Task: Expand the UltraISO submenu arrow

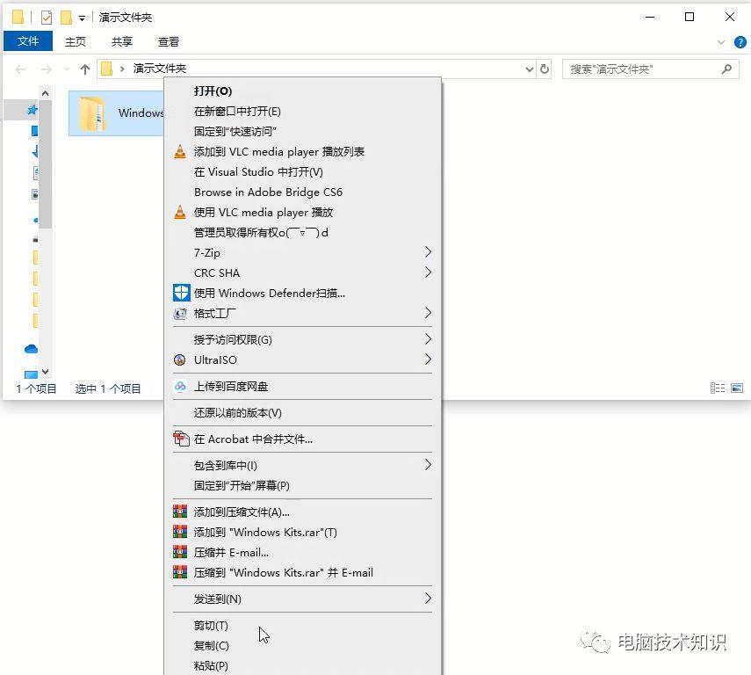Action: (428, 359)
